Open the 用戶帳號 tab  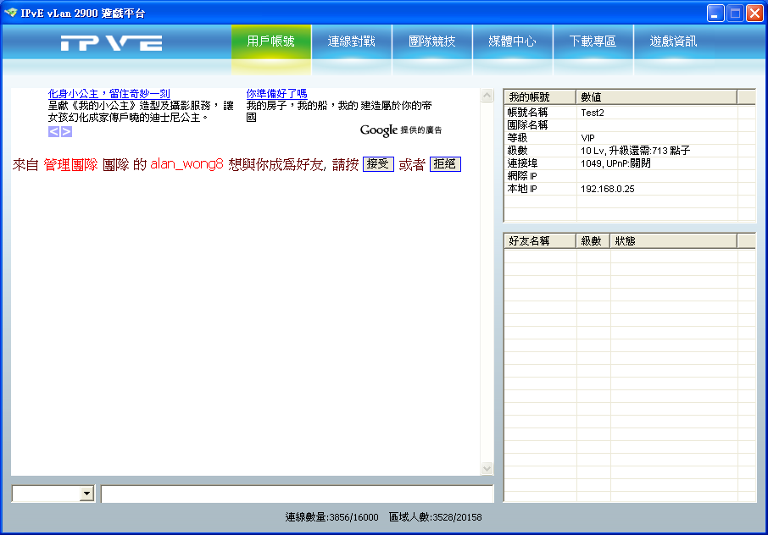271,42
